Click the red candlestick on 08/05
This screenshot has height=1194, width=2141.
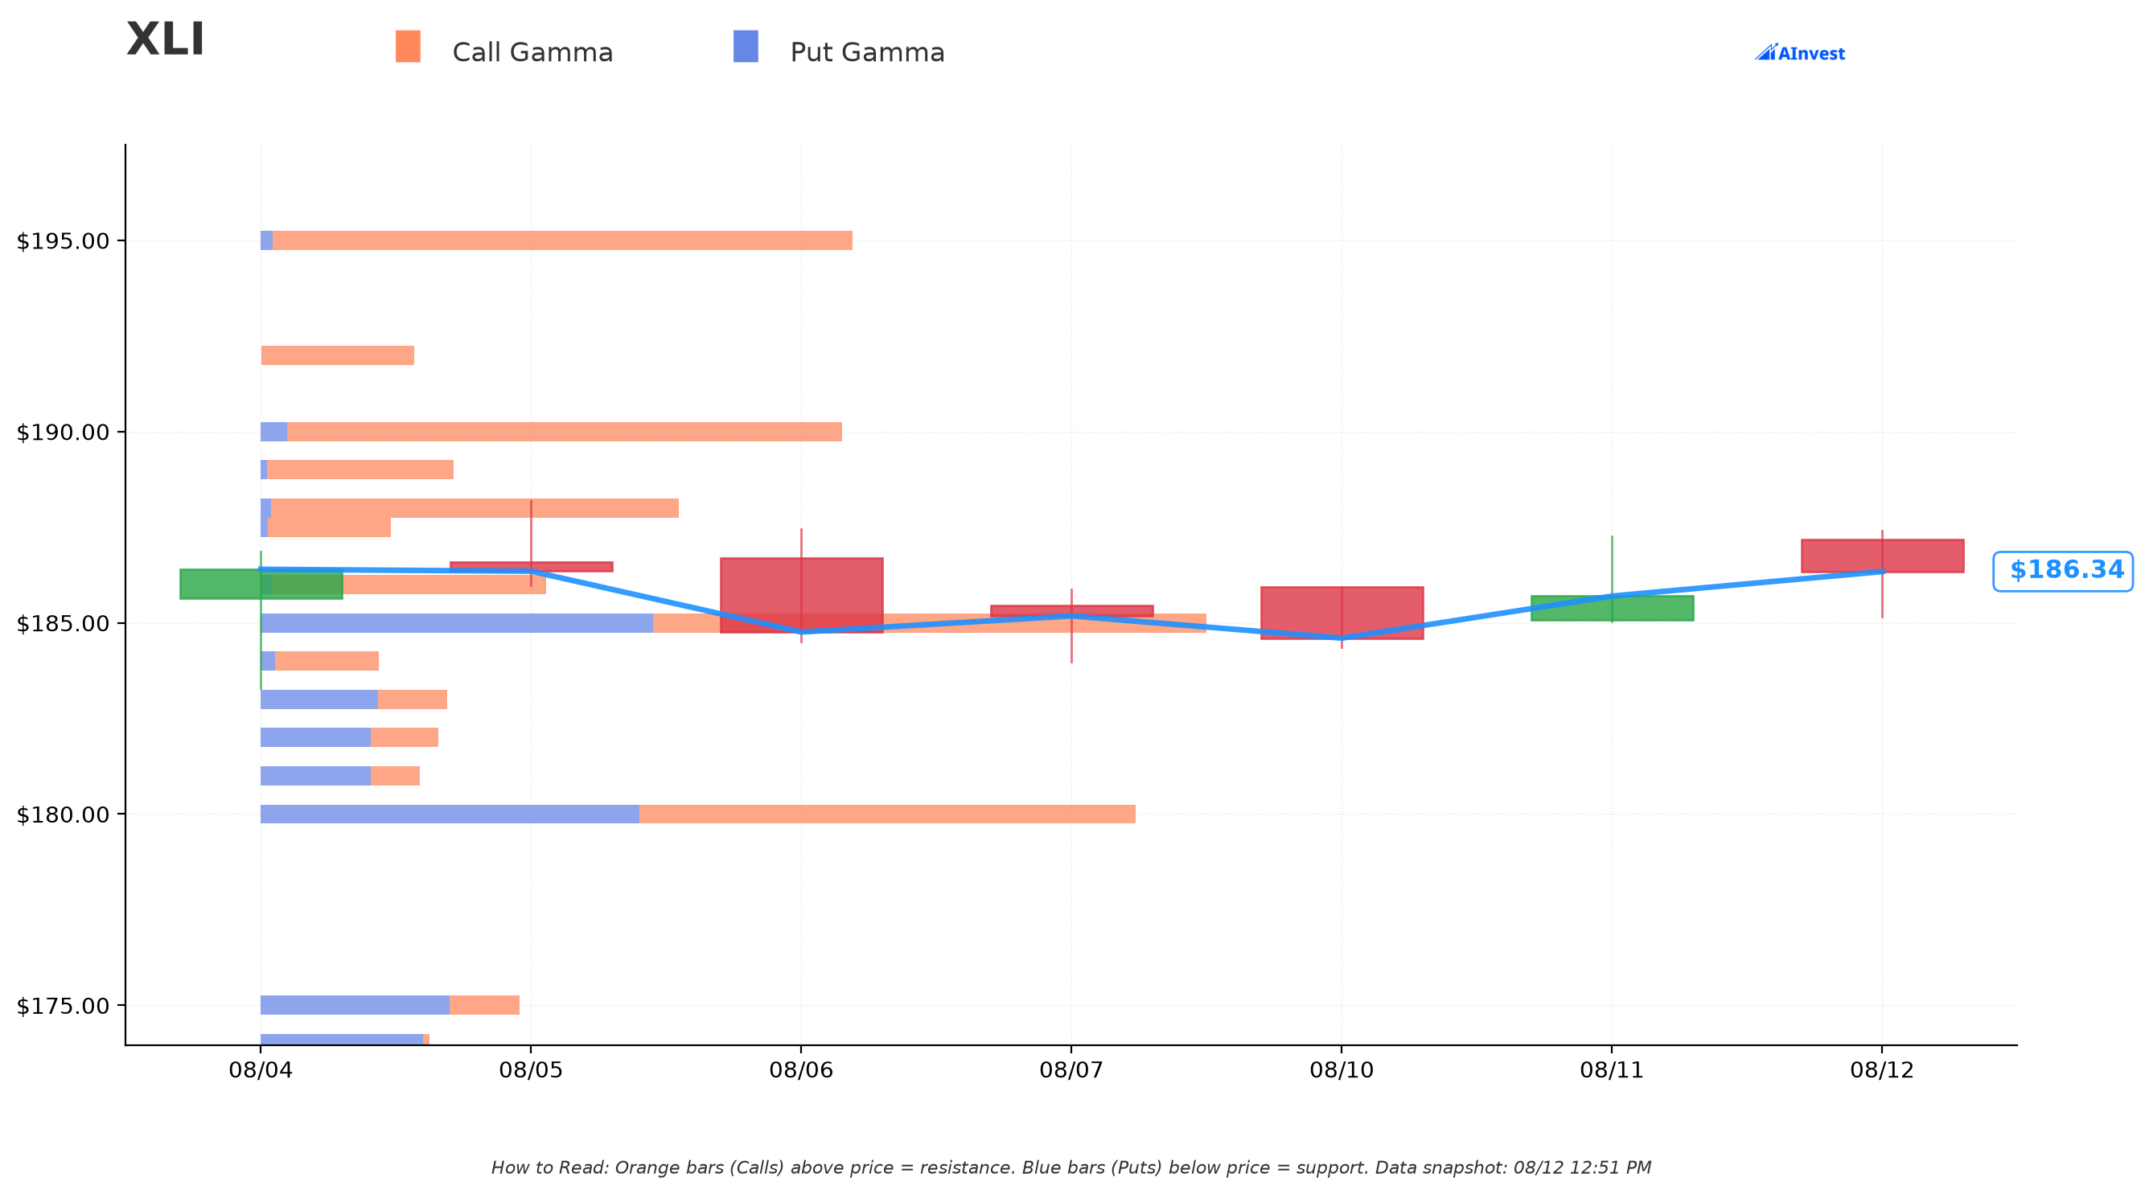pyautogui.click(x=531, y=567)
